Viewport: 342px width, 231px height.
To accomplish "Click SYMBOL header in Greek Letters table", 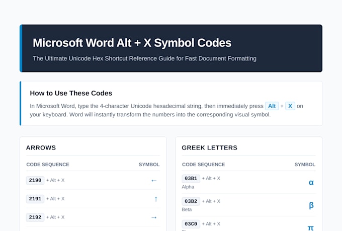I will point(305,165).
